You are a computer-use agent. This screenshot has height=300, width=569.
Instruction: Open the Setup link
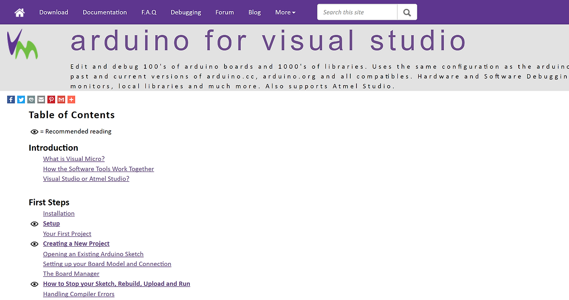tap(52, 224)
